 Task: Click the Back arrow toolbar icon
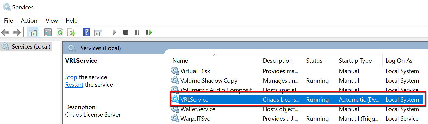point(5,32)
